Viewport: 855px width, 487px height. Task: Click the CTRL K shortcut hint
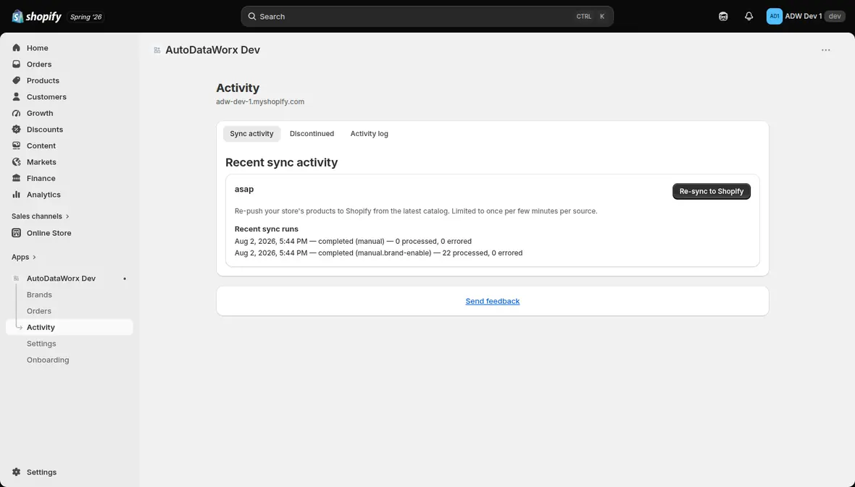pos(591,17)
